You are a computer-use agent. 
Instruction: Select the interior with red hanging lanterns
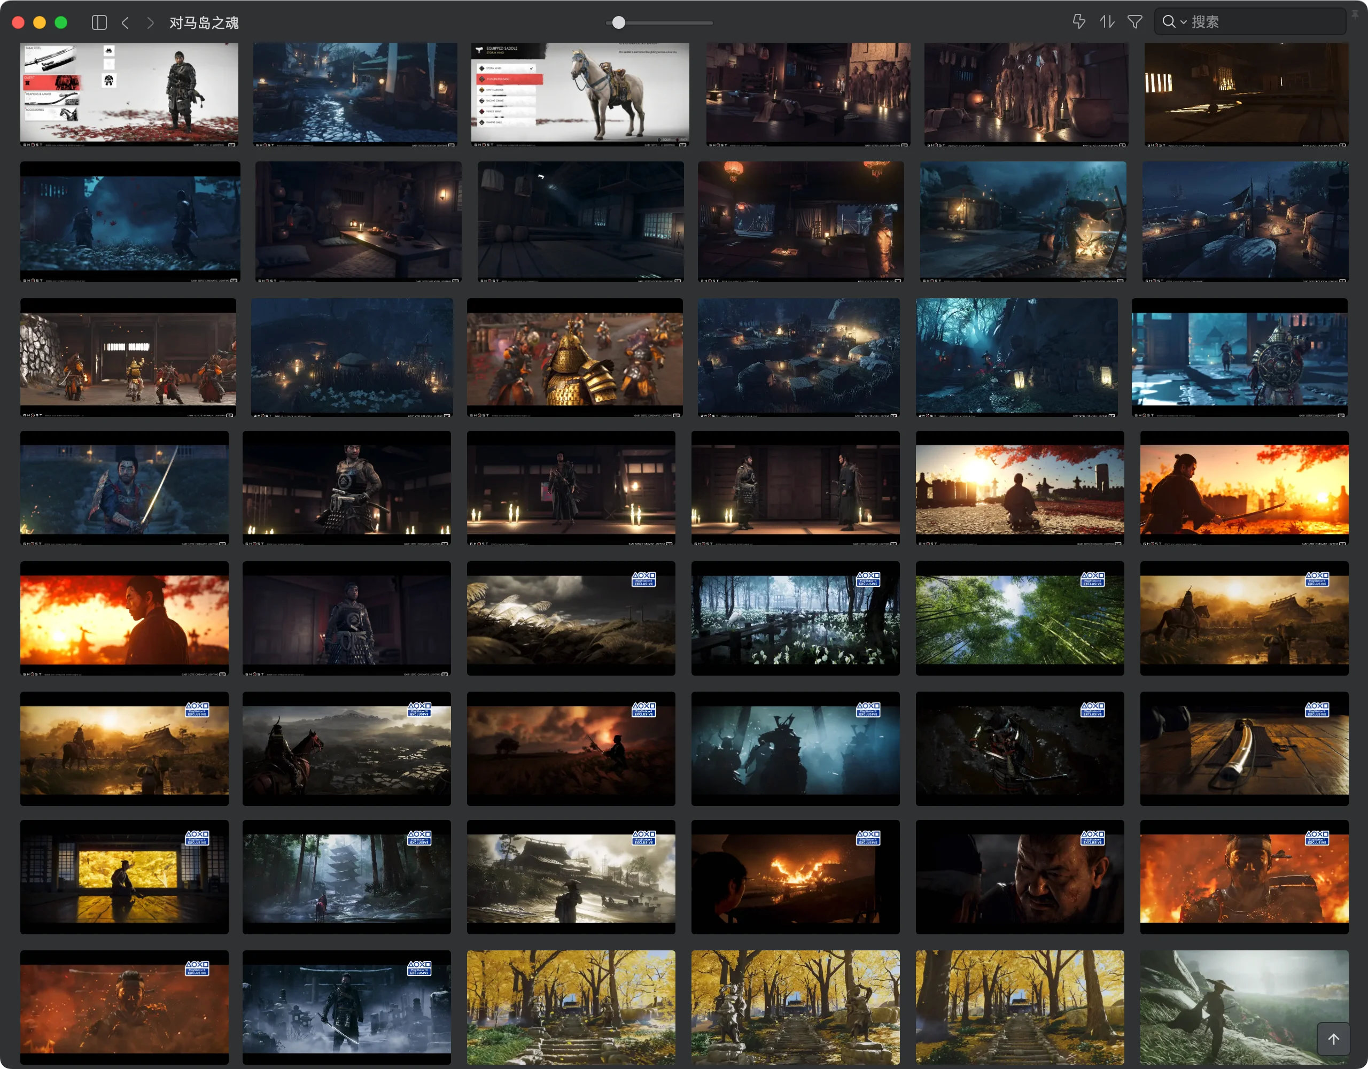point(800,222)
